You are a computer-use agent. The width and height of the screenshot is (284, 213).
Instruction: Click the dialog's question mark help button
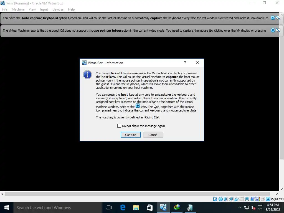point(185,63)
